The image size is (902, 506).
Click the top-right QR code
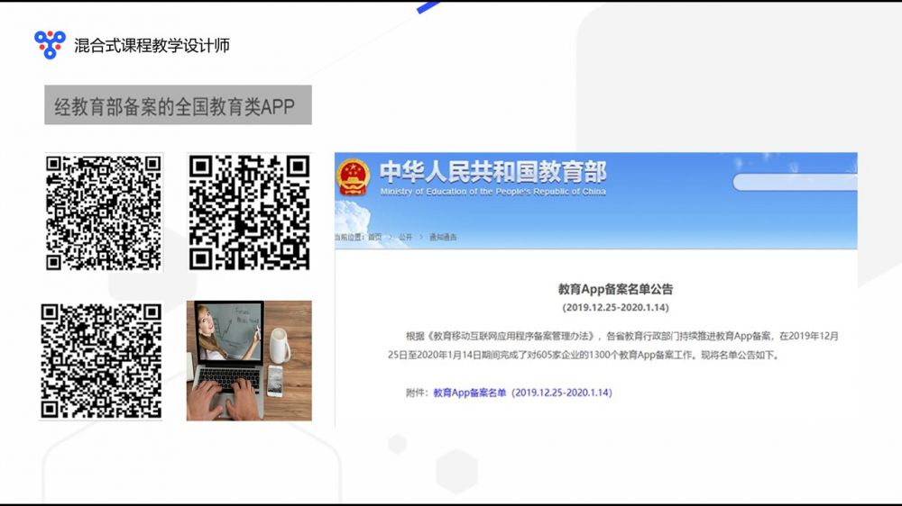click(250, 212)
